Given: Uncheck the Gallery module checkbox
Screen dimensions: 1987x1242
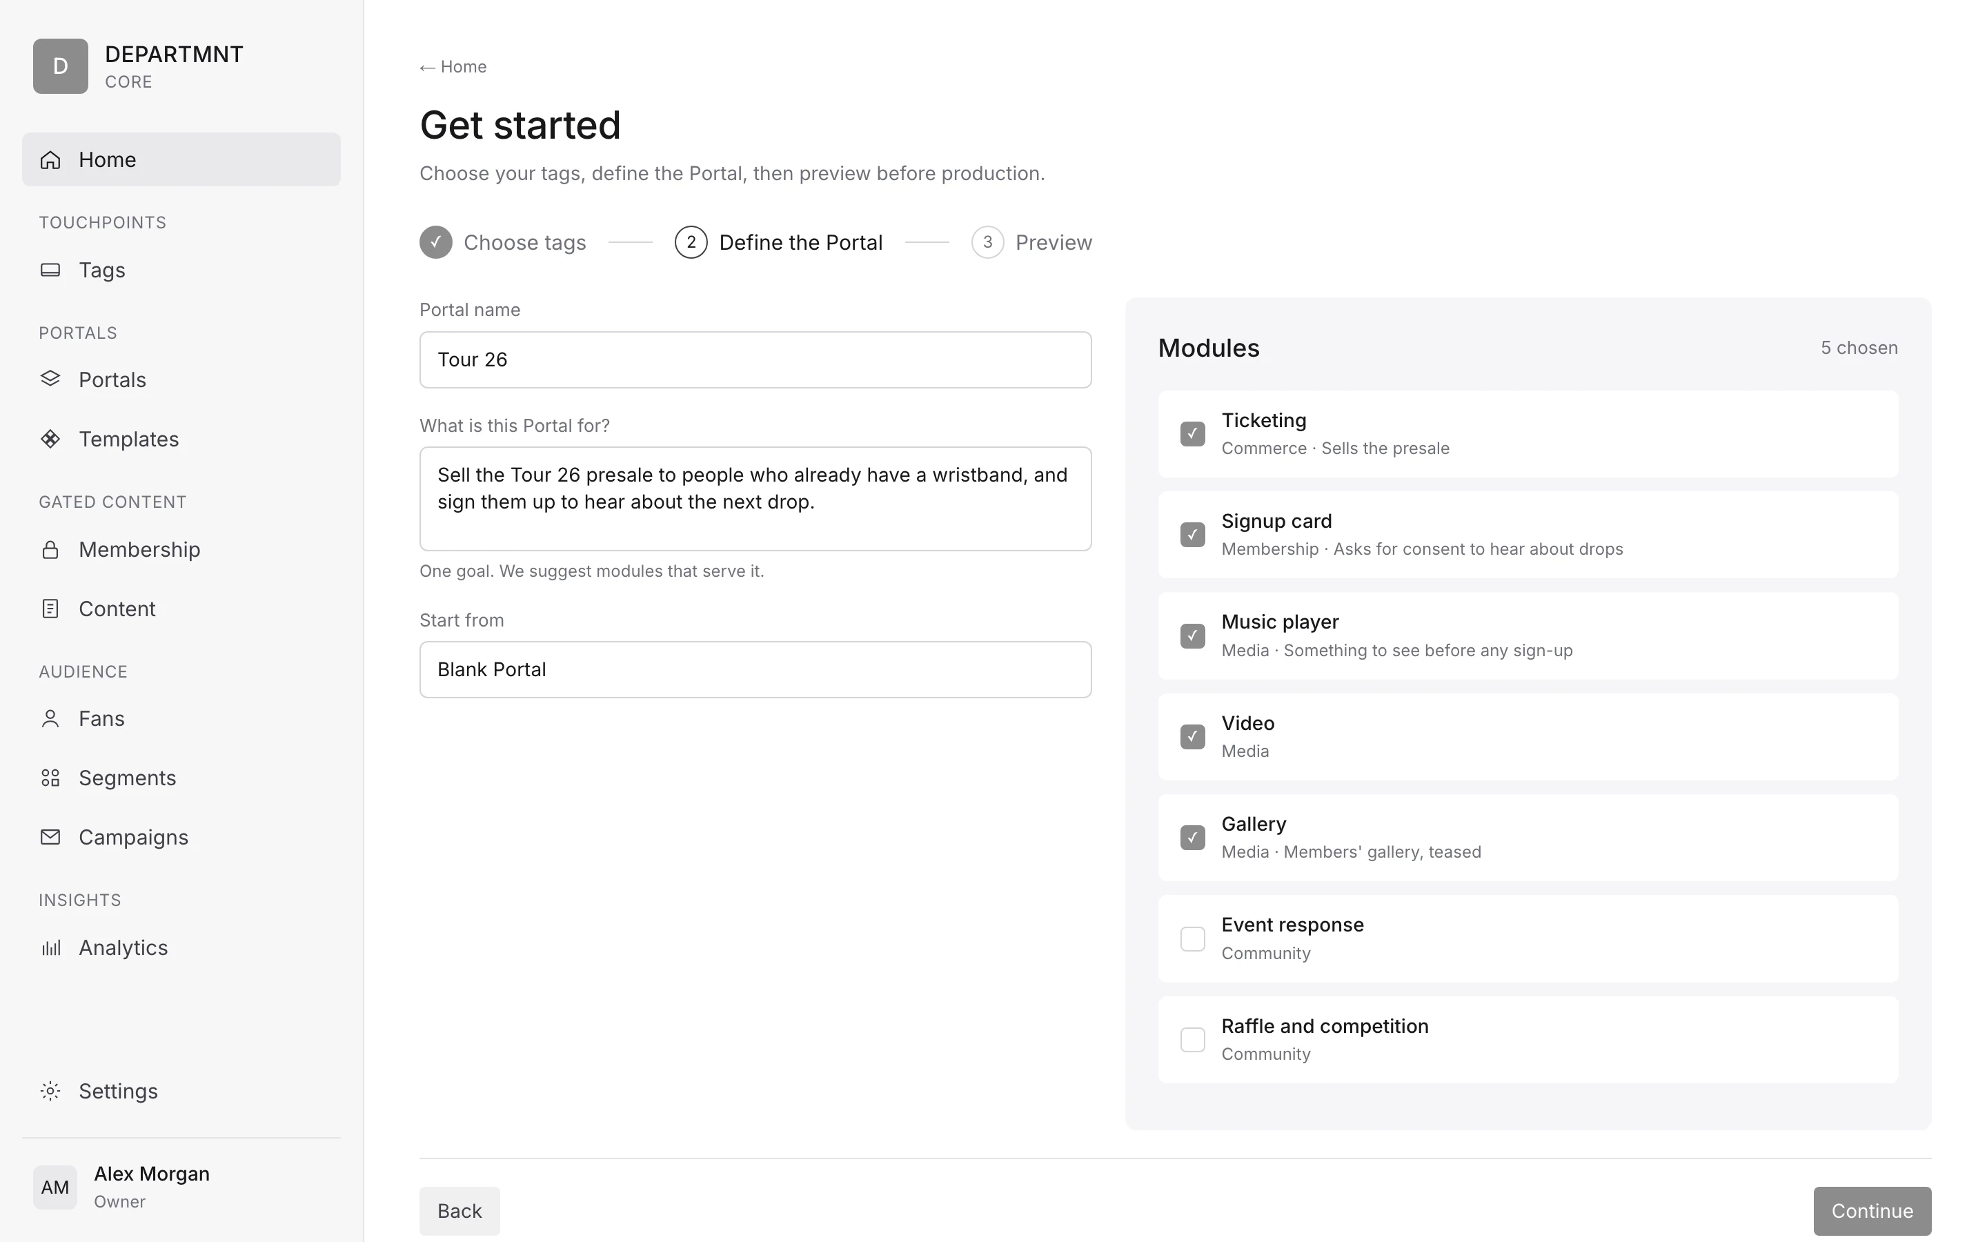Looking at the screenshot, I should click(1192, 838).
